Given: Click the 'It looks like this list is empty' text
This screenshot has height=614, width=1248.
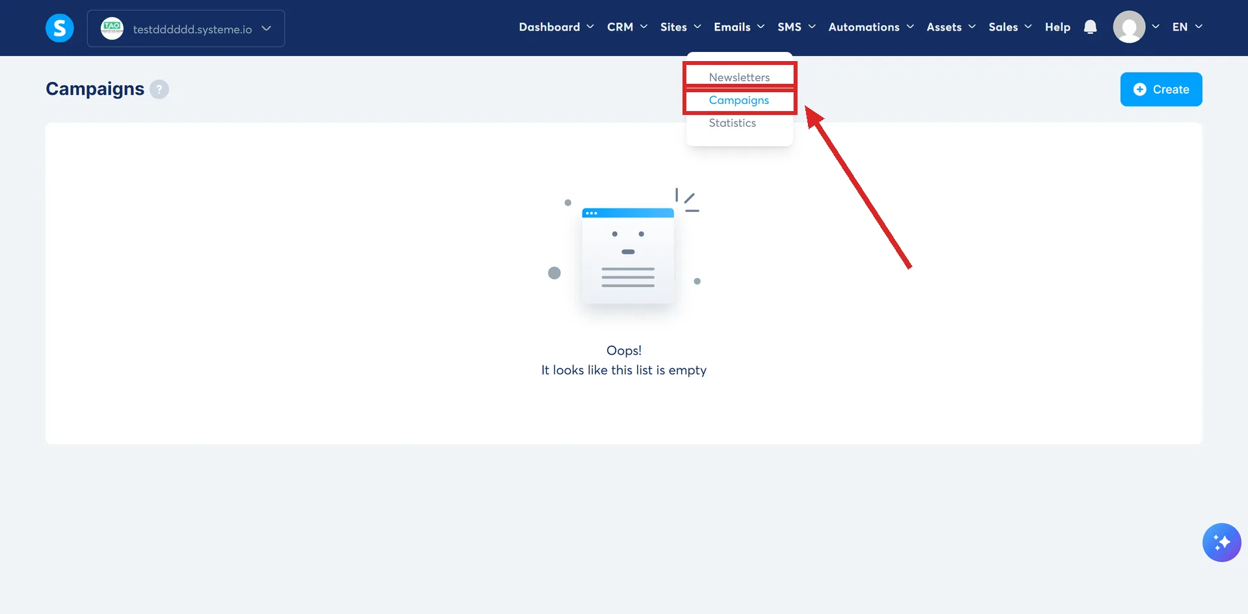Looking at the screenshot, I should (x=624, y=370).
